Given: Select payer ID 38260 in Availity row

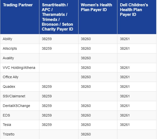Looking at the screenshot, I should pos(86,58).
